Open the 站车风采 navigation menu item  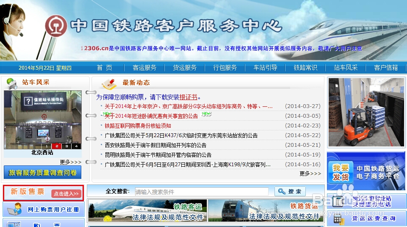[x=346, y=68]
